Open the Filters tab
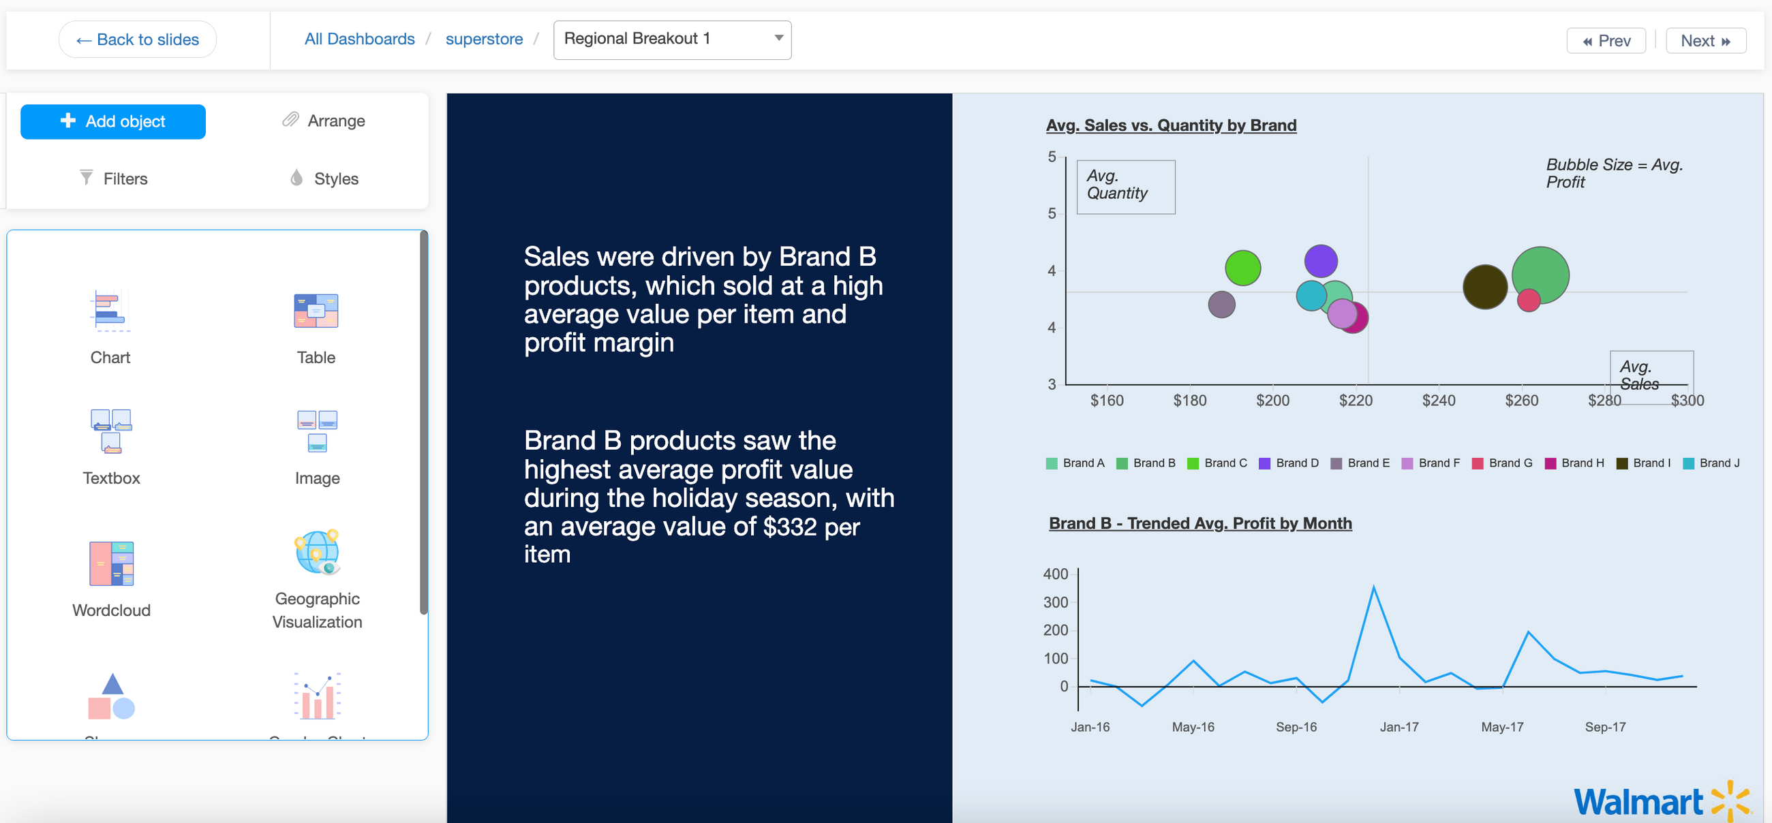Viewport: 1772px width, 823px height. point(114,178)
